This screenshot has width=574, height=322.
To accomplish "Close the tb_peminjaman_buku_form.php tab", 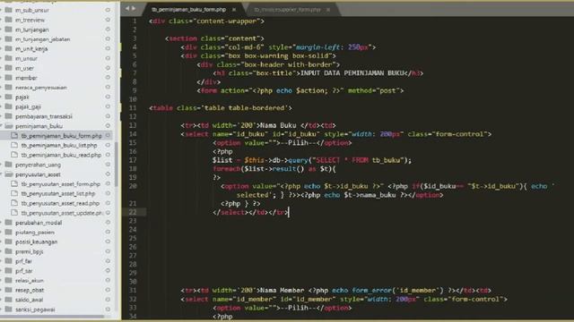I will coord(234,10).
